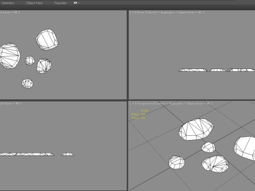Screen dimensions: 255x191
Task: Click the yellow Polys statistic in Perspective viewport
Action: coord(139,114)
